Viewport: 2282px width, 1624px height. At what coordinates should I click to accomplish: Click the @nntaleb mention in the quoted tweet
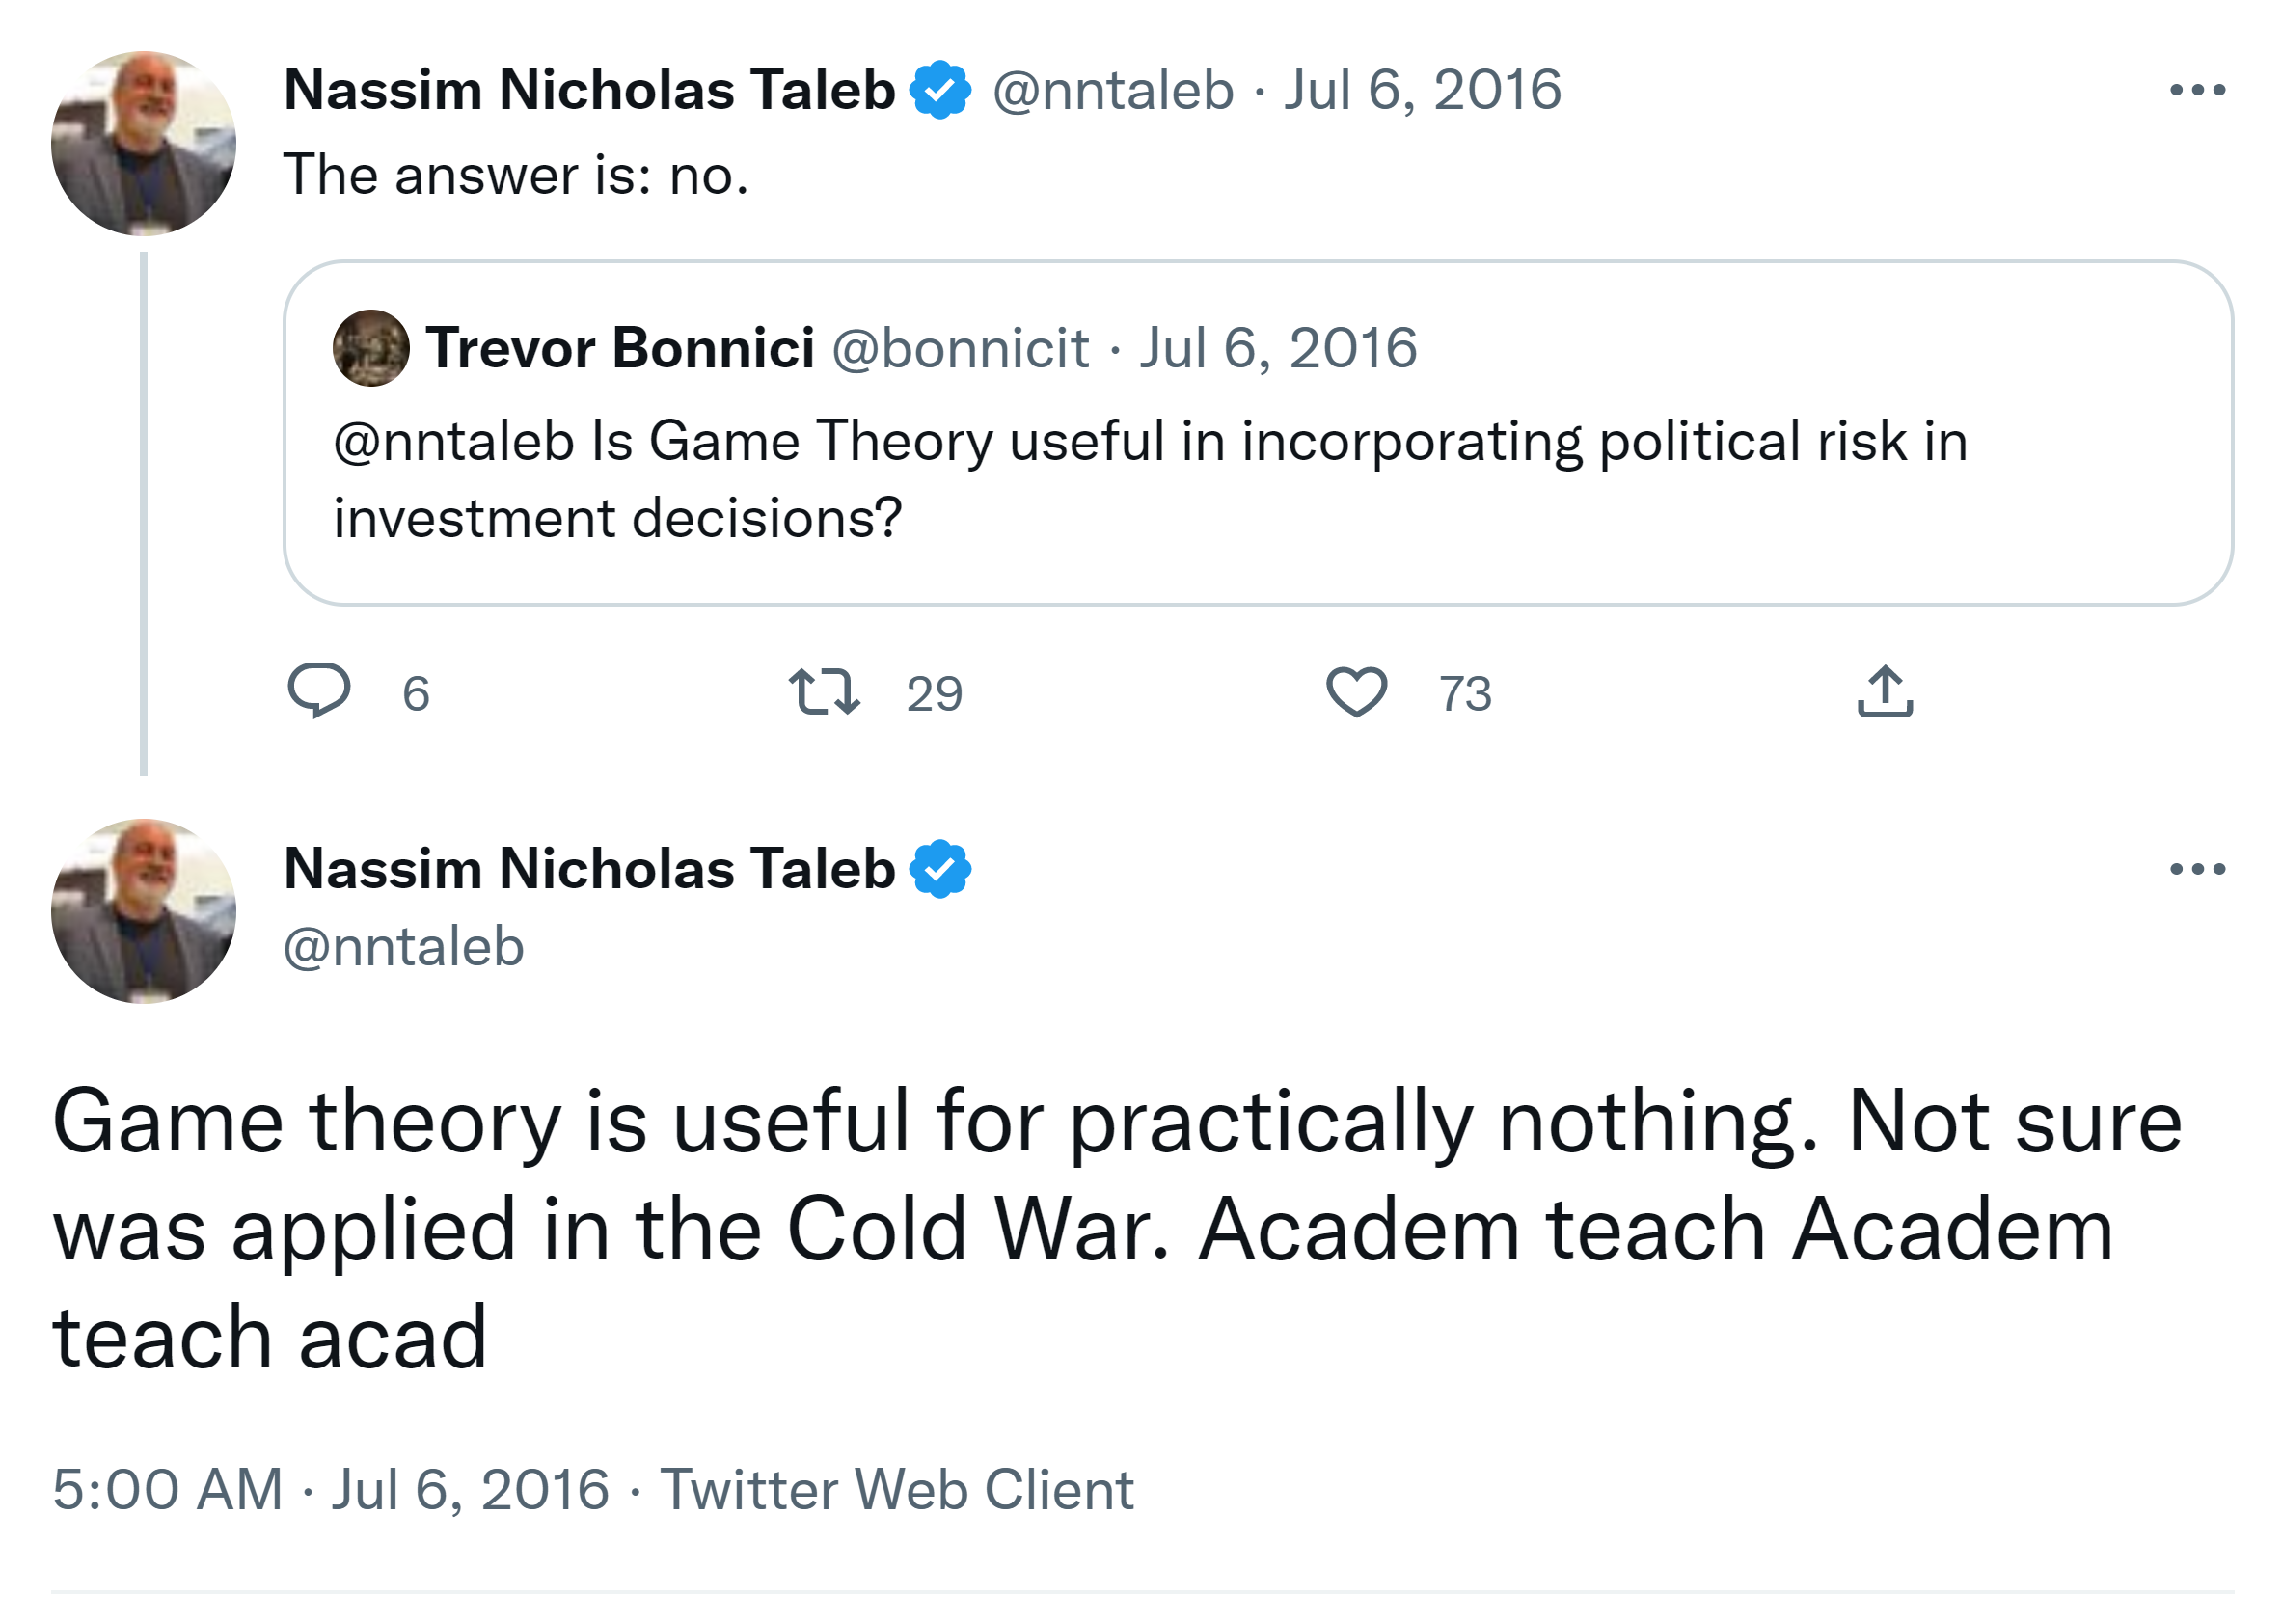453,441
